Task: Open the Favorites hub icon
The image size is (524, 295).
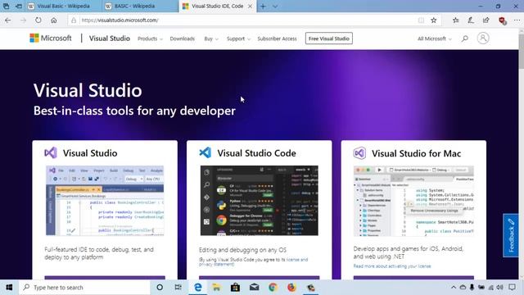Action: (x=455, y=20)
